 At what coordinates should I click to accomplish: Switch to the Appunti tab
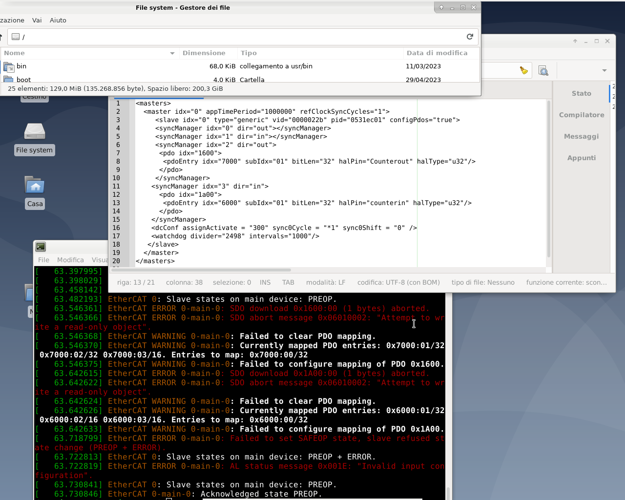pos(582,158)
